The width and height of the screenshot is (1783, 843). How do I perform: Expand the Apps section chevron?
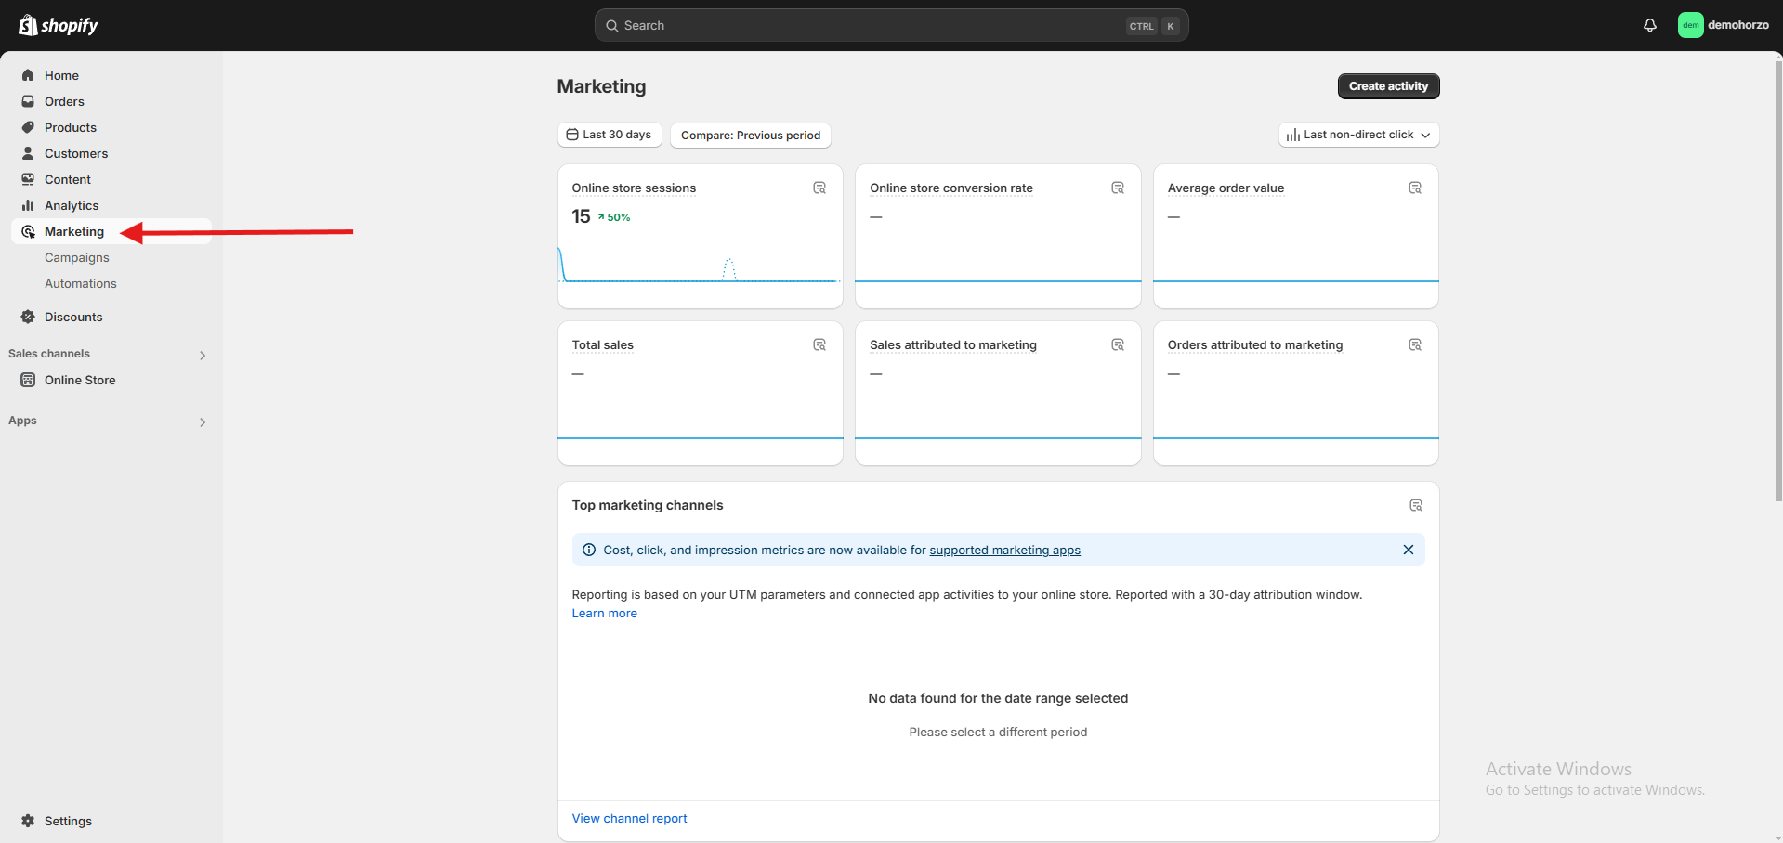pyautogui.click(x=203, y=421)
